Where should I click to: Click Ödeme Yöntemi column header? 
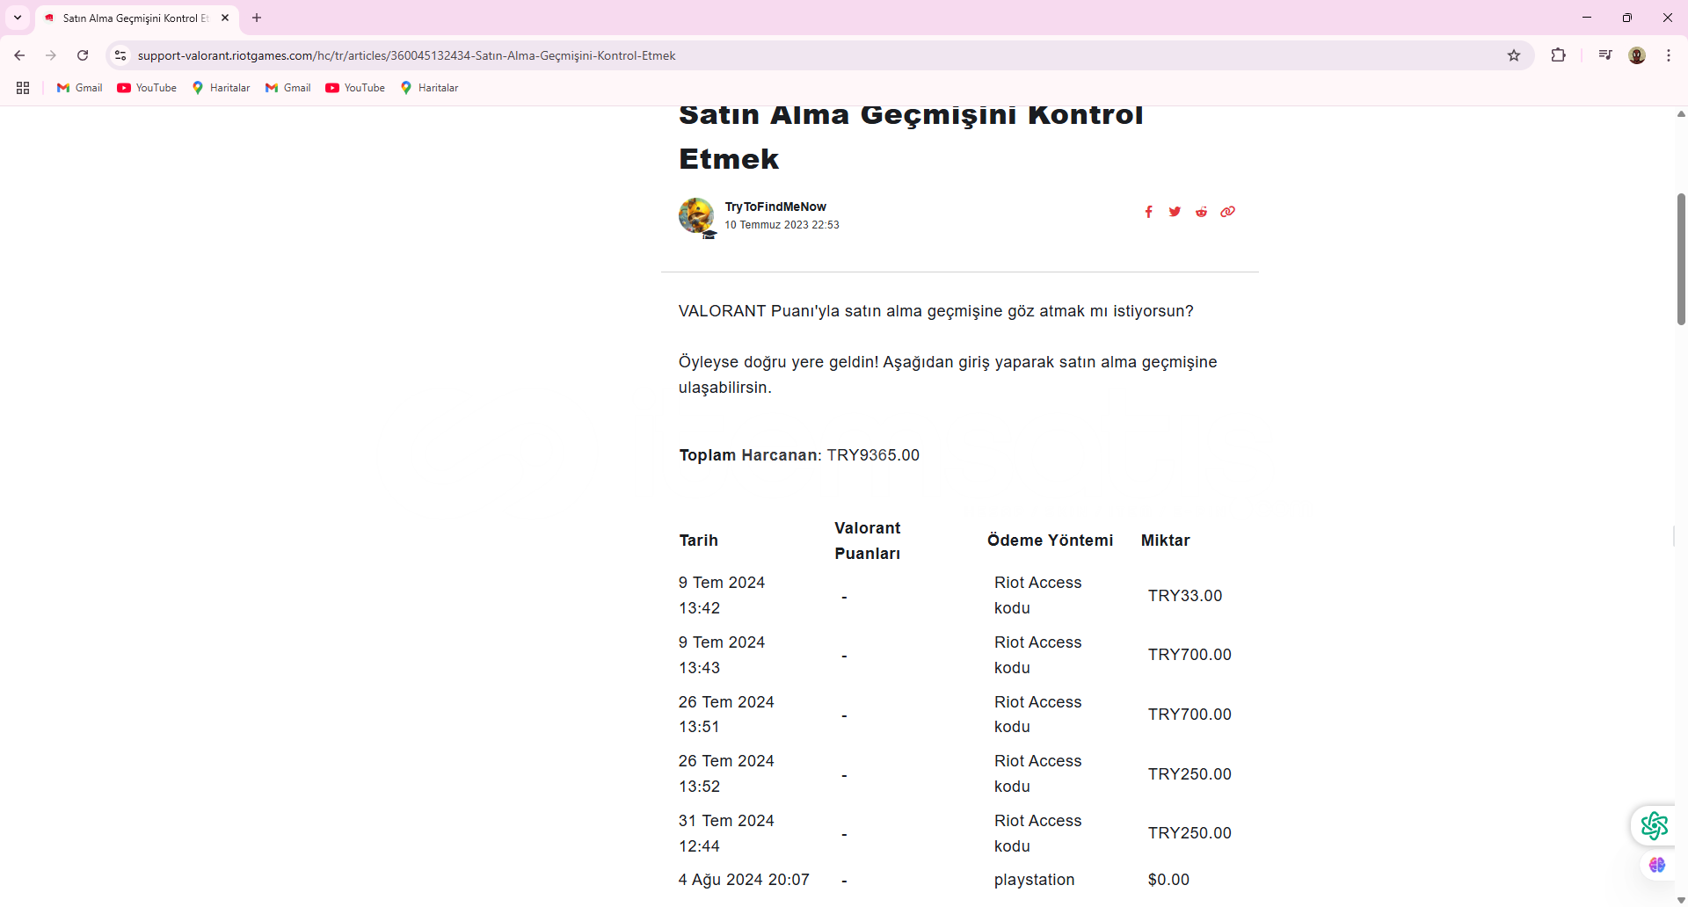(x=1050, y=541)
